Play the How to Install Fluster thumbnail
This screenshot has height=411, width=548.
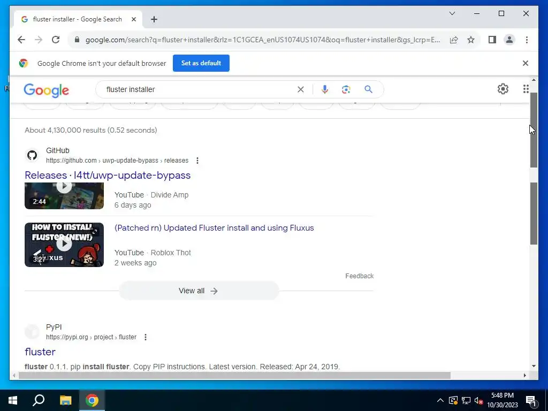(64, 245)
